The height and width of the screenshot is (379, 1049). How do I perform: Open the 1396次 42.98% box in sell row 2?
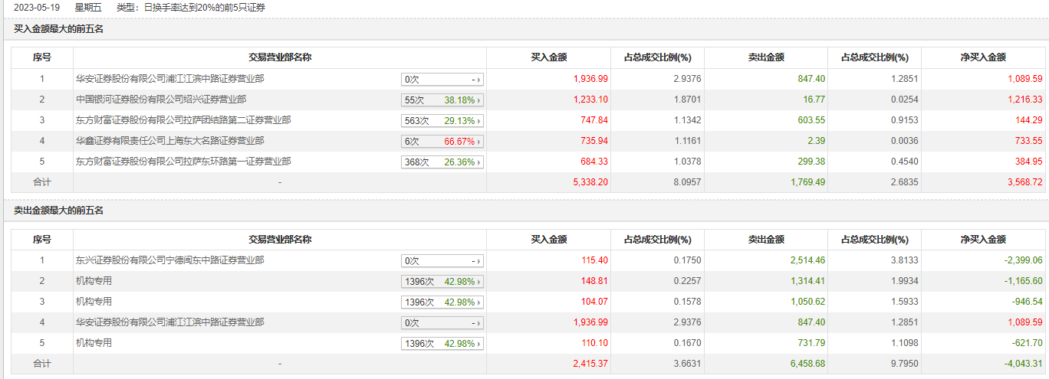click(x=442, y=282)
